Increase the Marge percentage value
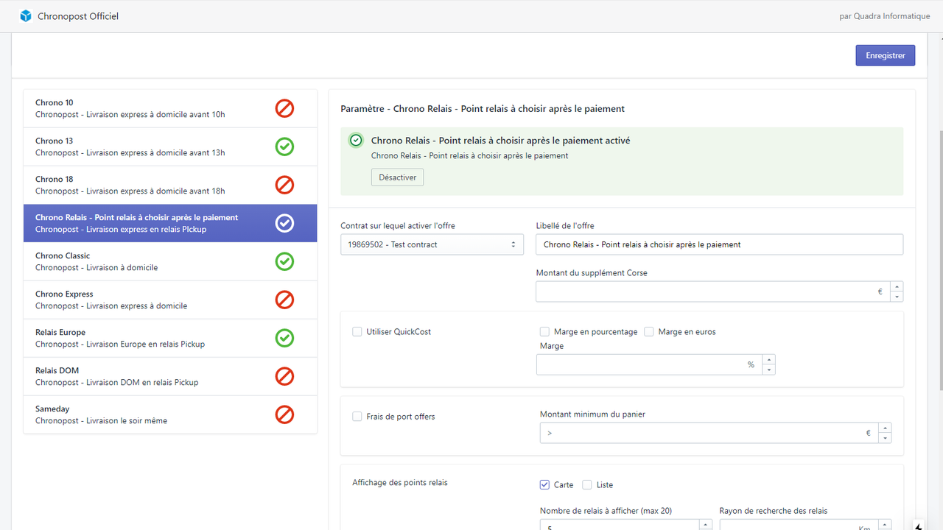 [x=769, y=359]
